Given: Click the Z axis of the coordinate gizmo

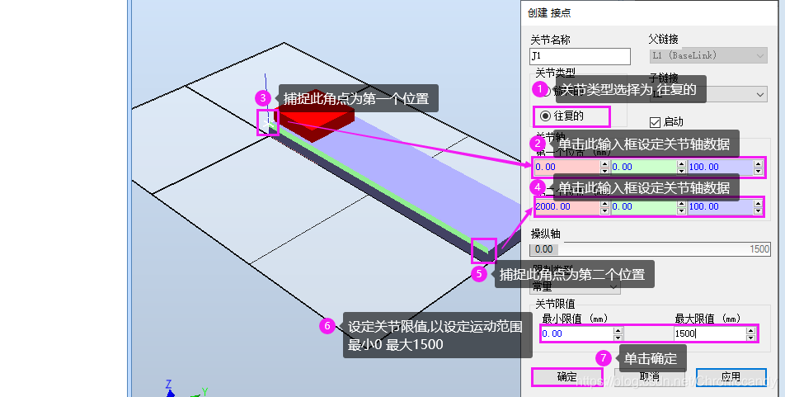Looking at the screenshot, I should click(x=169, y=387).
